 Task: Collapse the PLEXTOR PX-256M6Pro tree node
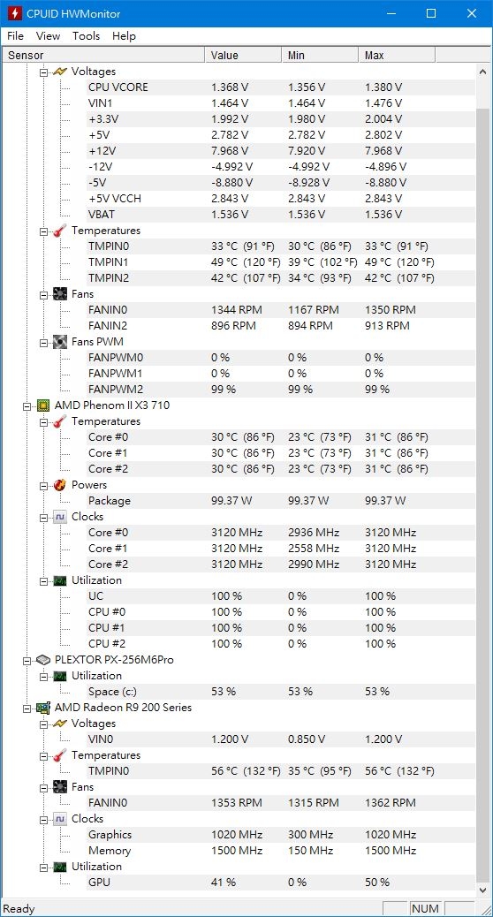(x=27, y=660)
